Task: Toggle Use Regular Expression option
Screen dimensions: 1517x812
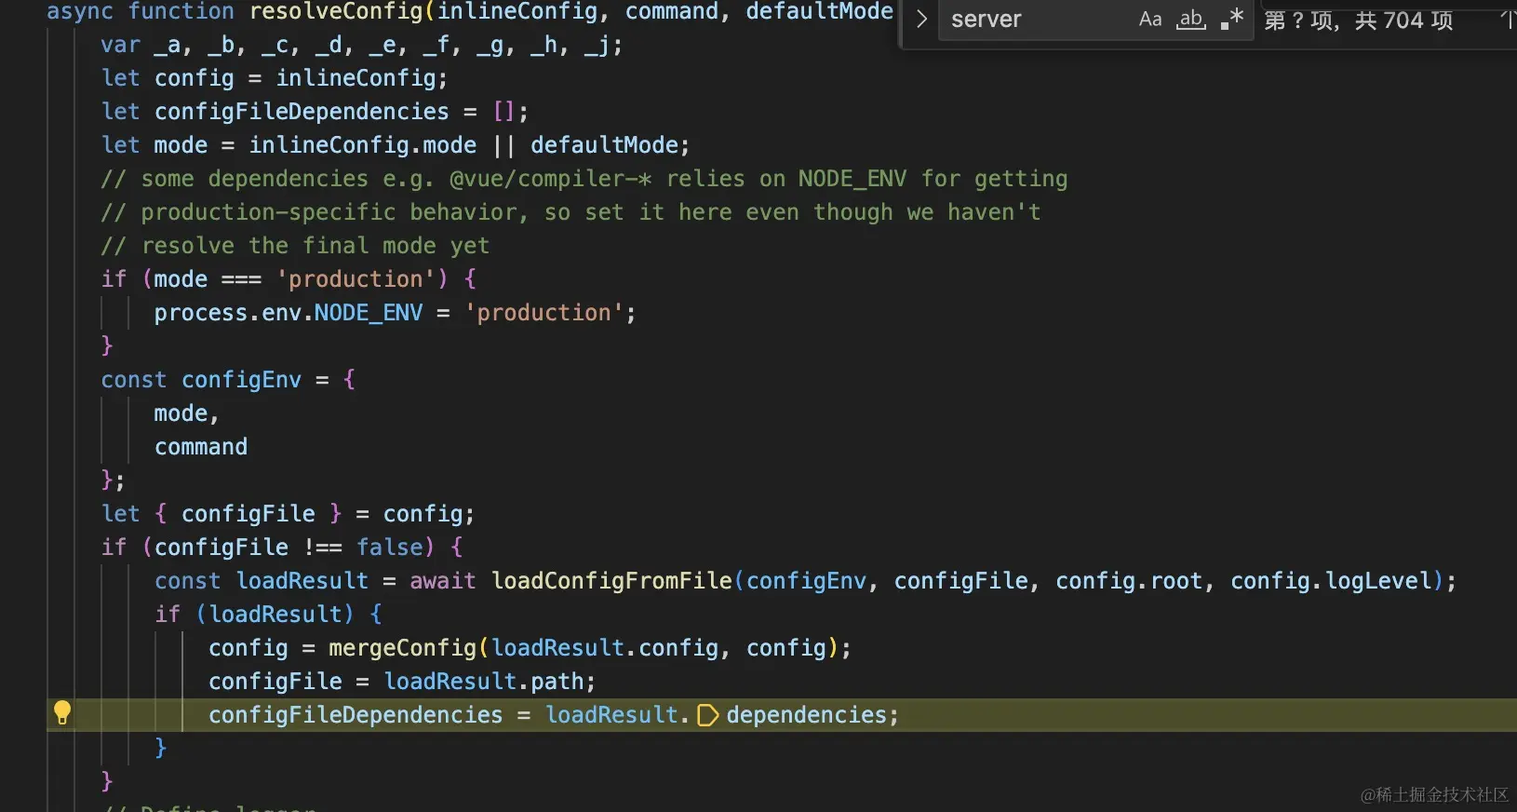Action: tap(1231, 19)
